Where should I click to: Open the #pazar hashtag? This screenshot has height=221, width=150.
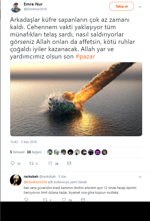pyautogui.click(x=85, y=56)
